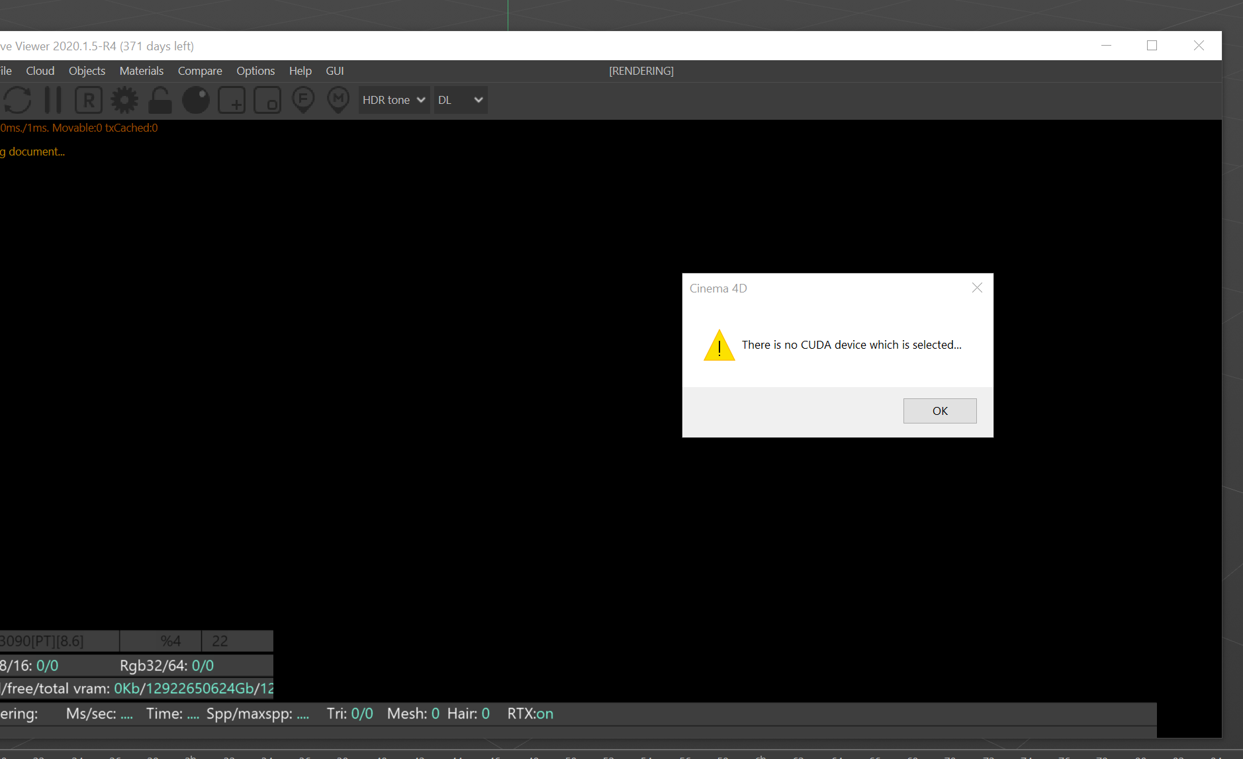Image resolution: width=1243 pixels, height=759 pixels.
Task: Activate the focus picker F icon
Action: tap(303, 100)
